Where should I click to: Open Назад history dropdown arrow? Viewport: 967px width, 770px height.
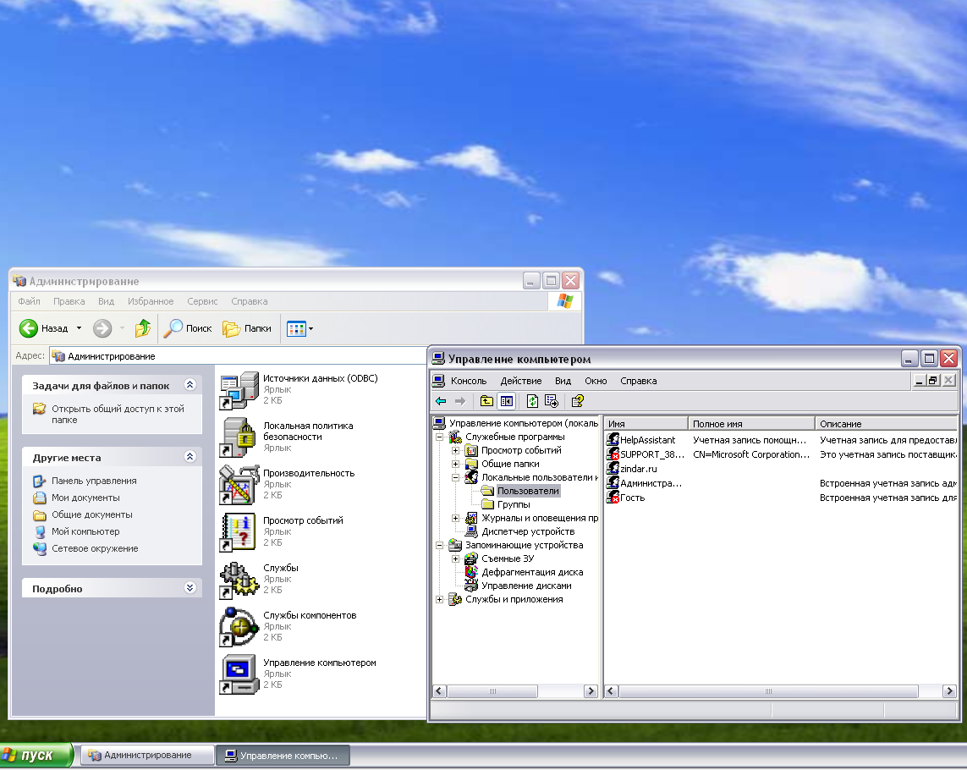click(79, 329)
